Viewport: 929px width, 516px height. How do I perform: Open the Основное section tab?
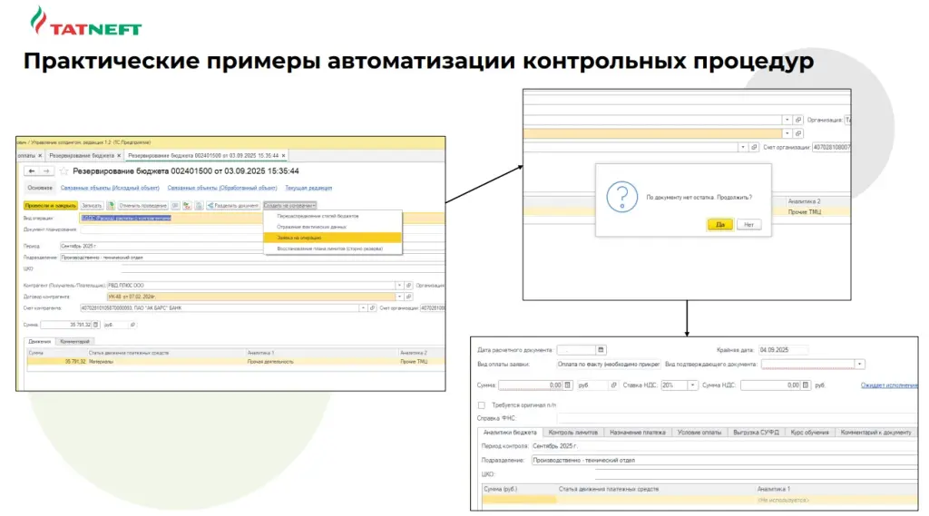click(x=40, y=189)
